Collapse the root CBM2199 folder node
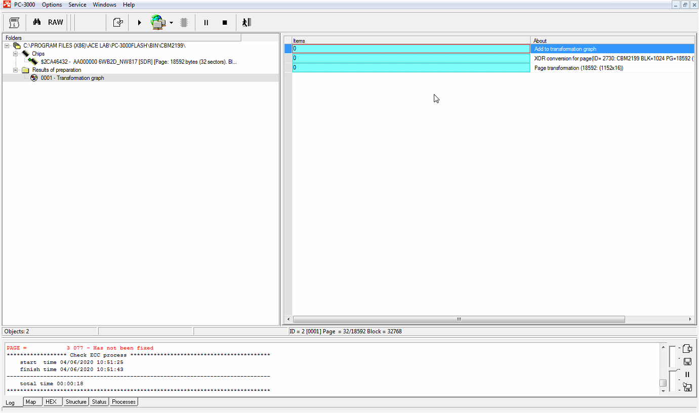 click(x=7, y=45)
